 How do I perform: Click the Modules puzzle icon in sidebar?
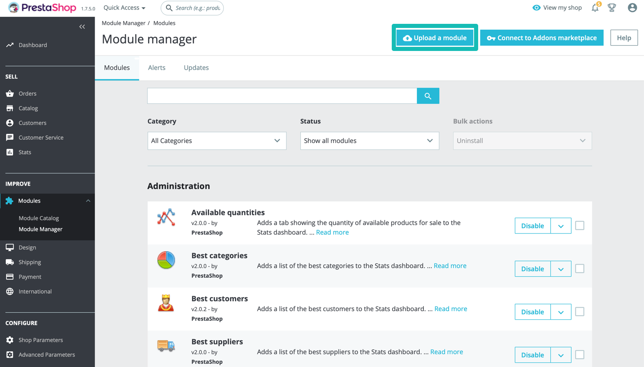click(9, 201)
